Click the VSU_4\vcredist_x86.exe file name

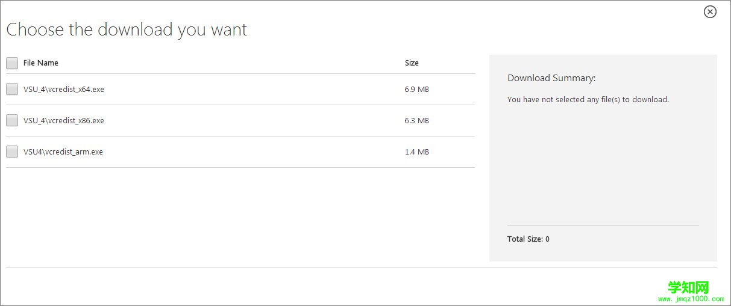pyautogui.click(x=64, y=121)
